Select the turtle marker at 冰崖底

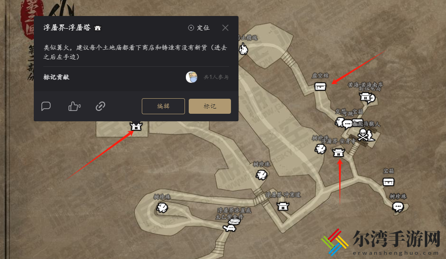tap(229, 228)
